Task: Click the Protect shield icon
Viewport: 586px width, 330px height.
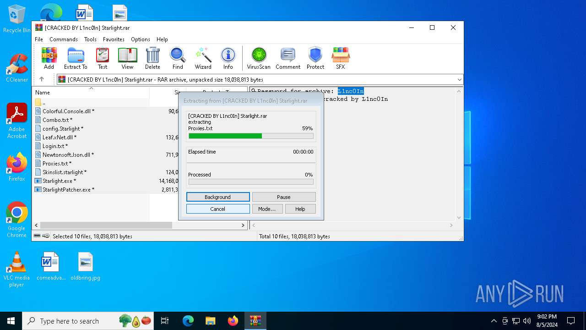Action: tap(315, 58)
